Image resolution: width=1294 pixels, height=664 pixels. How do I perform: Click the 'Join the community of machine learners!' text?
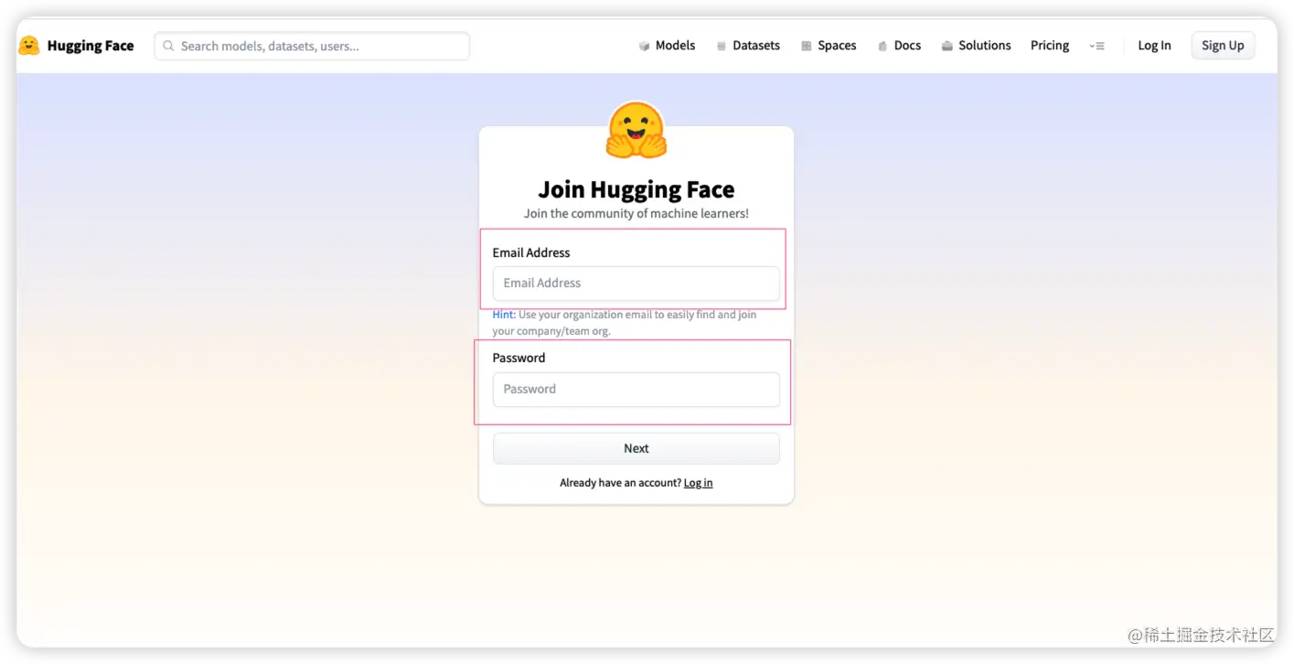(636, 213)
